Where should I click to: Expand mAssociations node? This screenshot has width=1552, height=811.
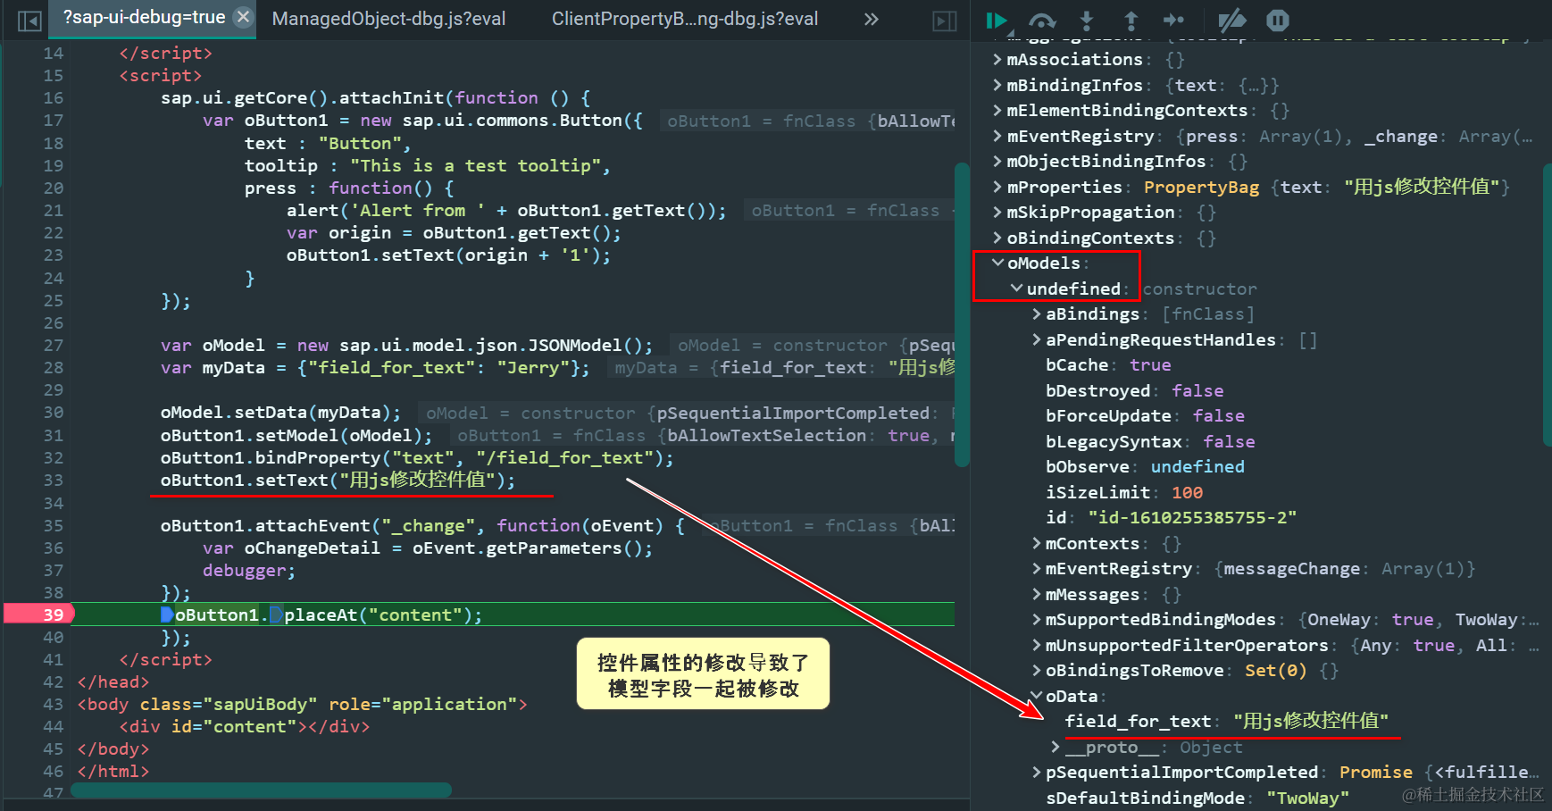pos(997,60)
